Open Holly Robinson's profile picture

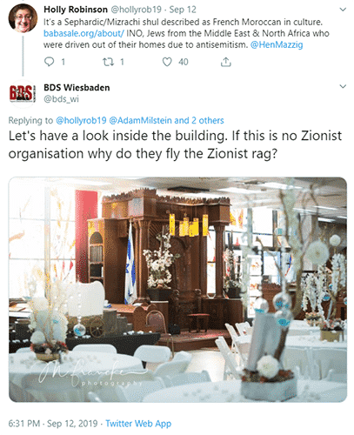click(x=23, y=18)
